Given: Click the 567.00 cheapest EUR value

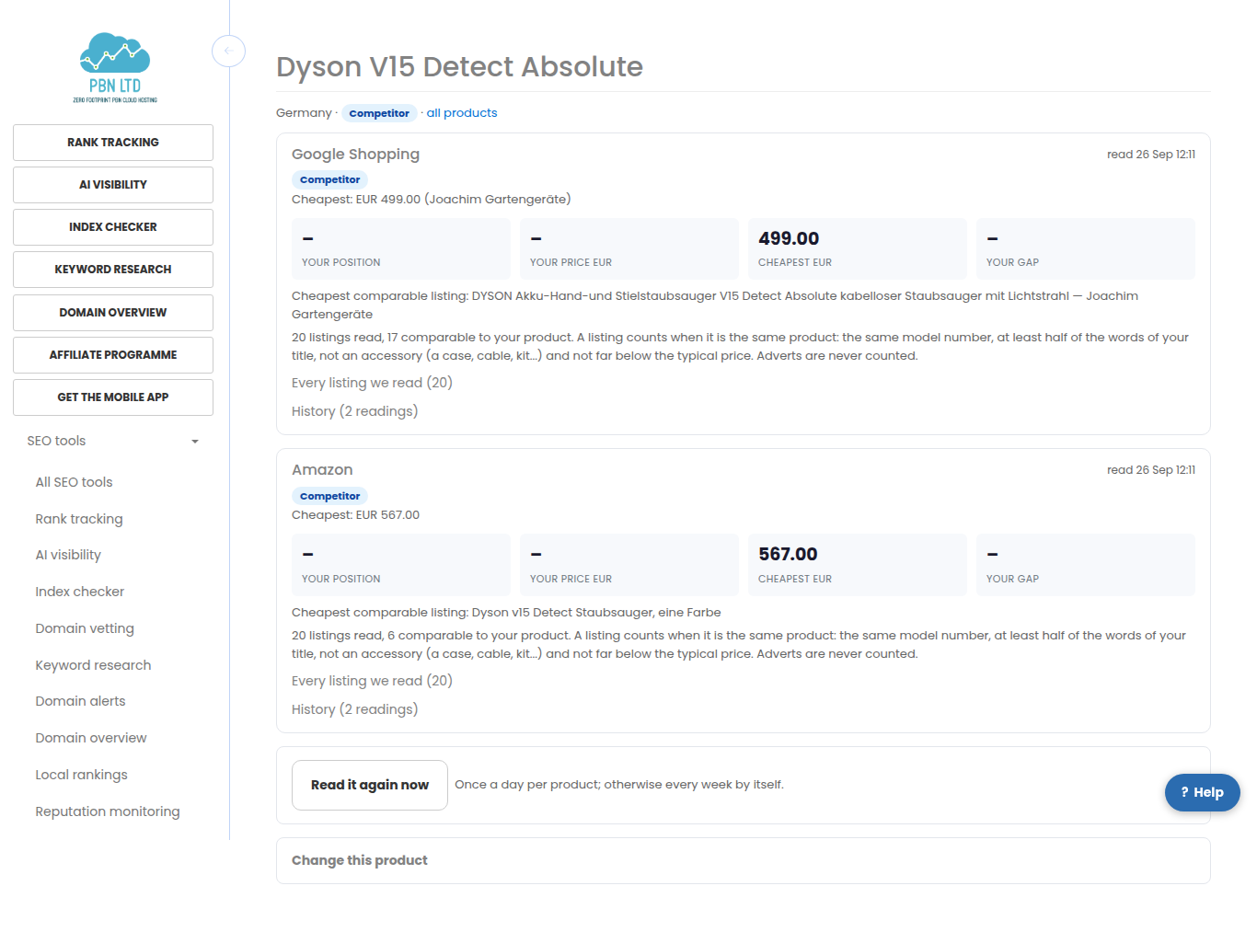Looking at the screenshot, I should (x=788, y=554).
